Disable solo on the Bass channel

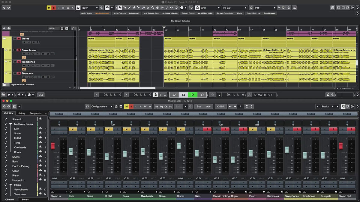click(x=207, y=129)
